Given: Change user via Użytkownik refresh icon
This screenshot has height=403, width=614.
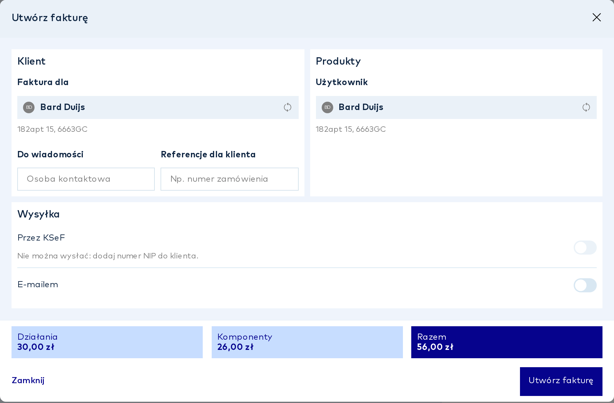Looking at the screenshot, I should click(586, 107).
